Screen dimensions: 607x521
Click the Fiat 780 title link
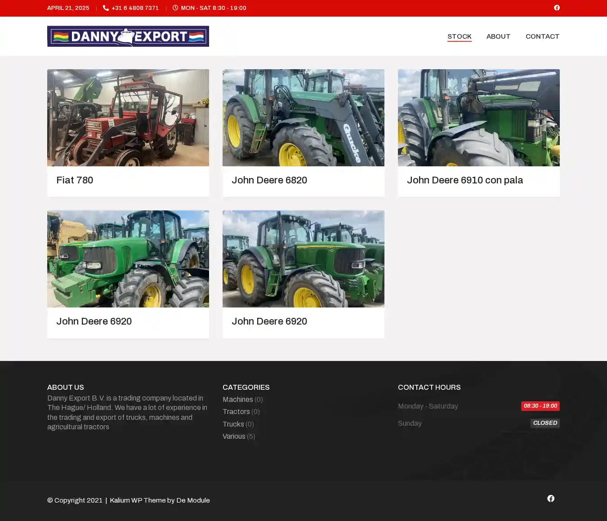(75, 180)
